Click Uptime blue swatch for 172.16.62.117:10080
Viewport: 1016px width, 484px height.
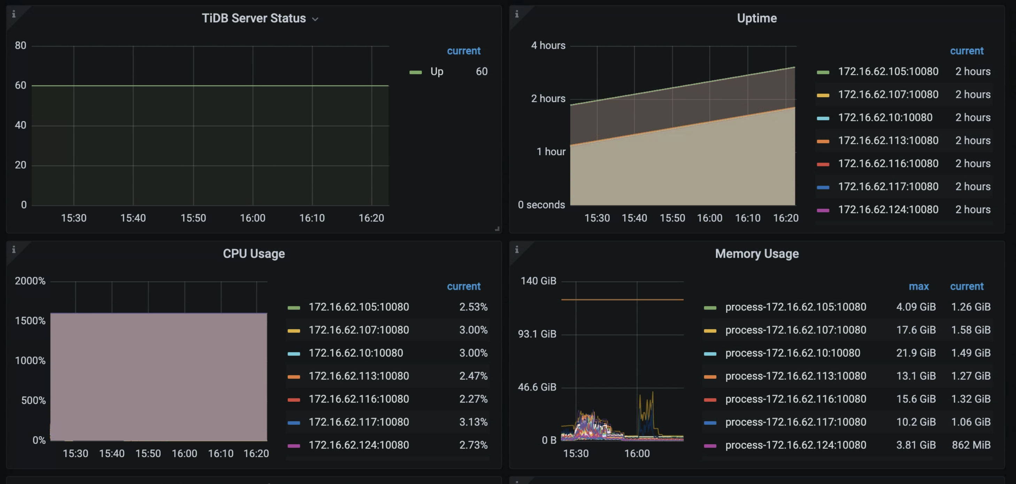[823, 187]
